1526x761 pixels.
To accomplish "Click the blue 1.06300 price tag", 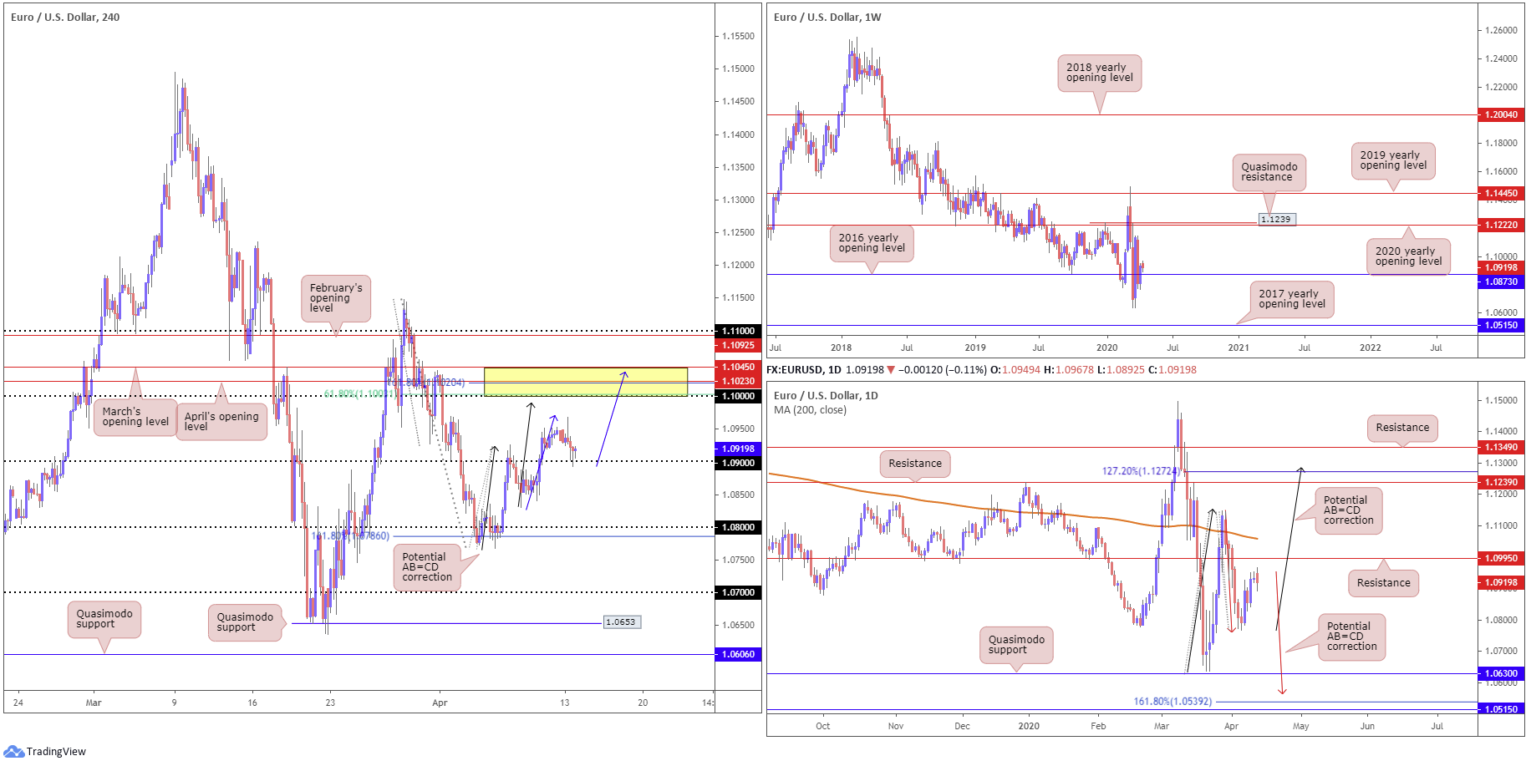I will tap(1501, 673).
